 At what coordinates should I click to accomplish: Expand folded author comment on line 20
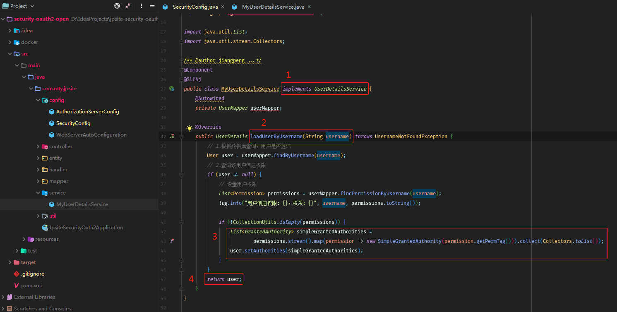[x=181, y=60]
